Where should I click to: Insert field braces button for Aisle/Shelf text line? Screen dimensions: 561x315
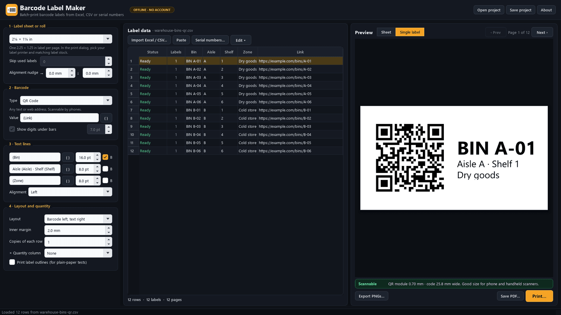tap(68, 169)
